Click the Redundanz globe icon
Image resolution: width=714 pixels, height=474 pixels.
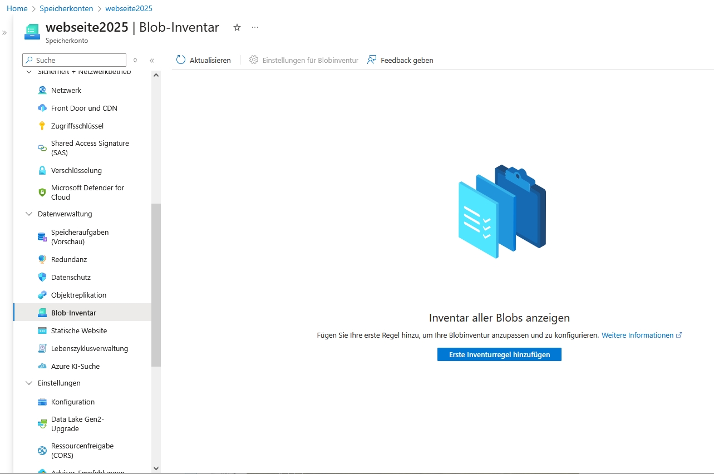point(42,259)
